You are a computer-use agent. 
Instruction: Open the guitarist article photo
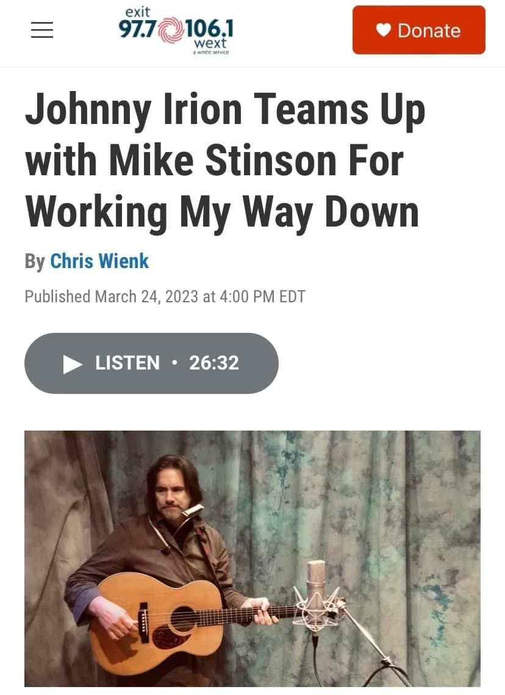[x=253, y=558]
